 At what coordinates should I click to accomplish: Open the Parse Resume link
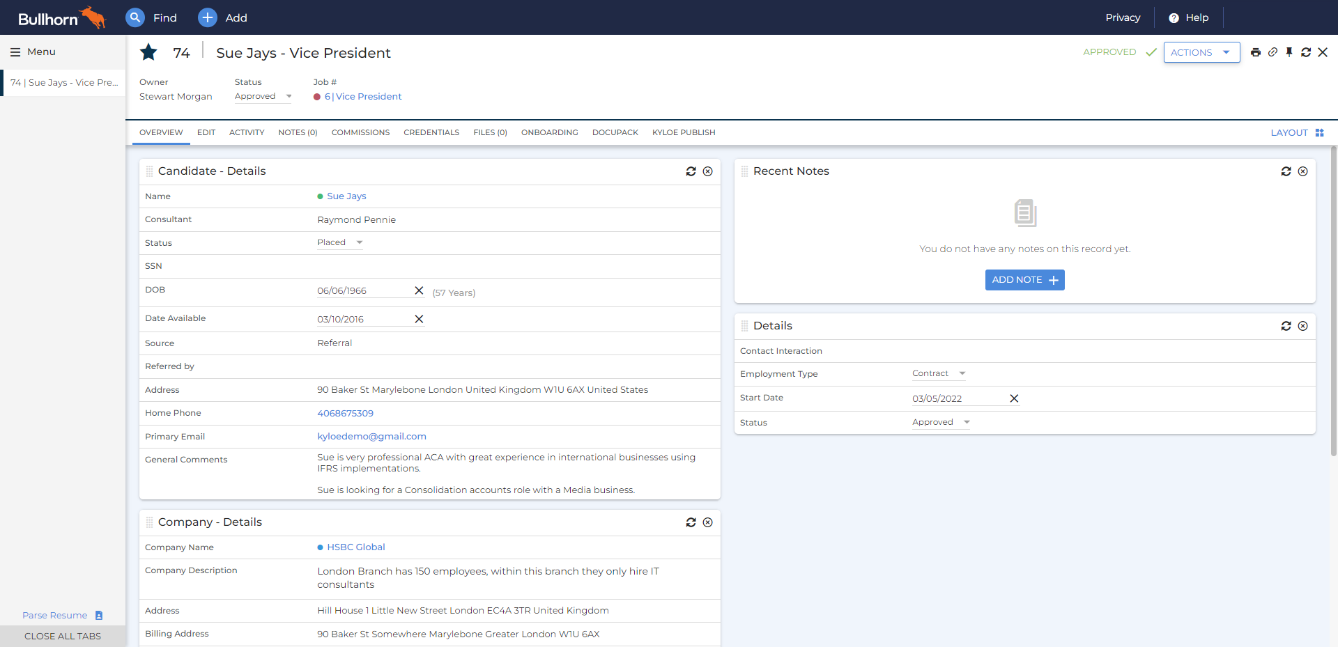tap(55, 615)
